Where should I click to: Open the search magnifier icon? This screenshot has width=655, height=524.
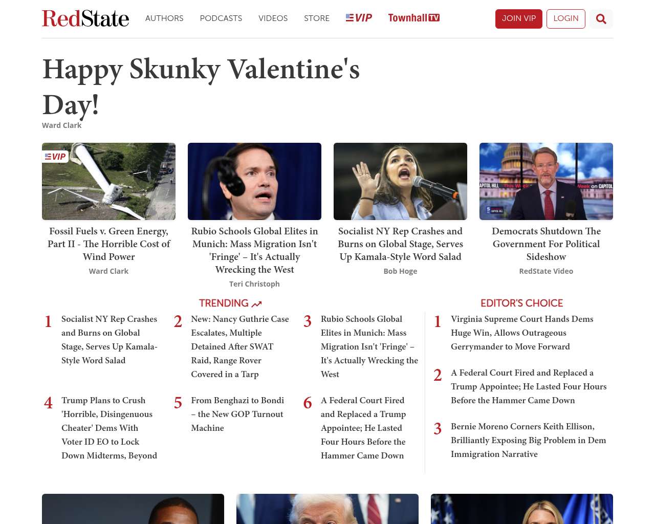pyautogui.click(x=601, y=19)
